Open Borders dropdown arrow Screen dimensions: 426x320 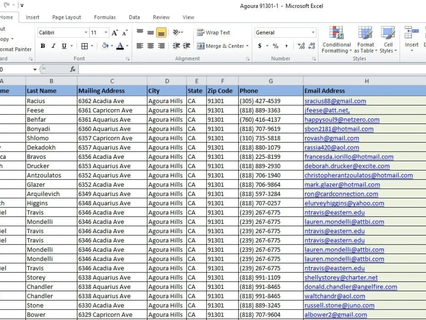pos(92,46)
